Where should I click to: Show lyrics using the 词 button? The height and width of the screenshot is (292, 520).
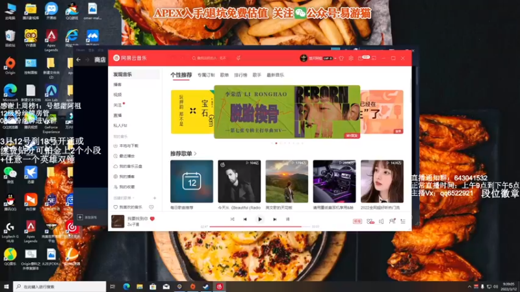pos(287,219)
